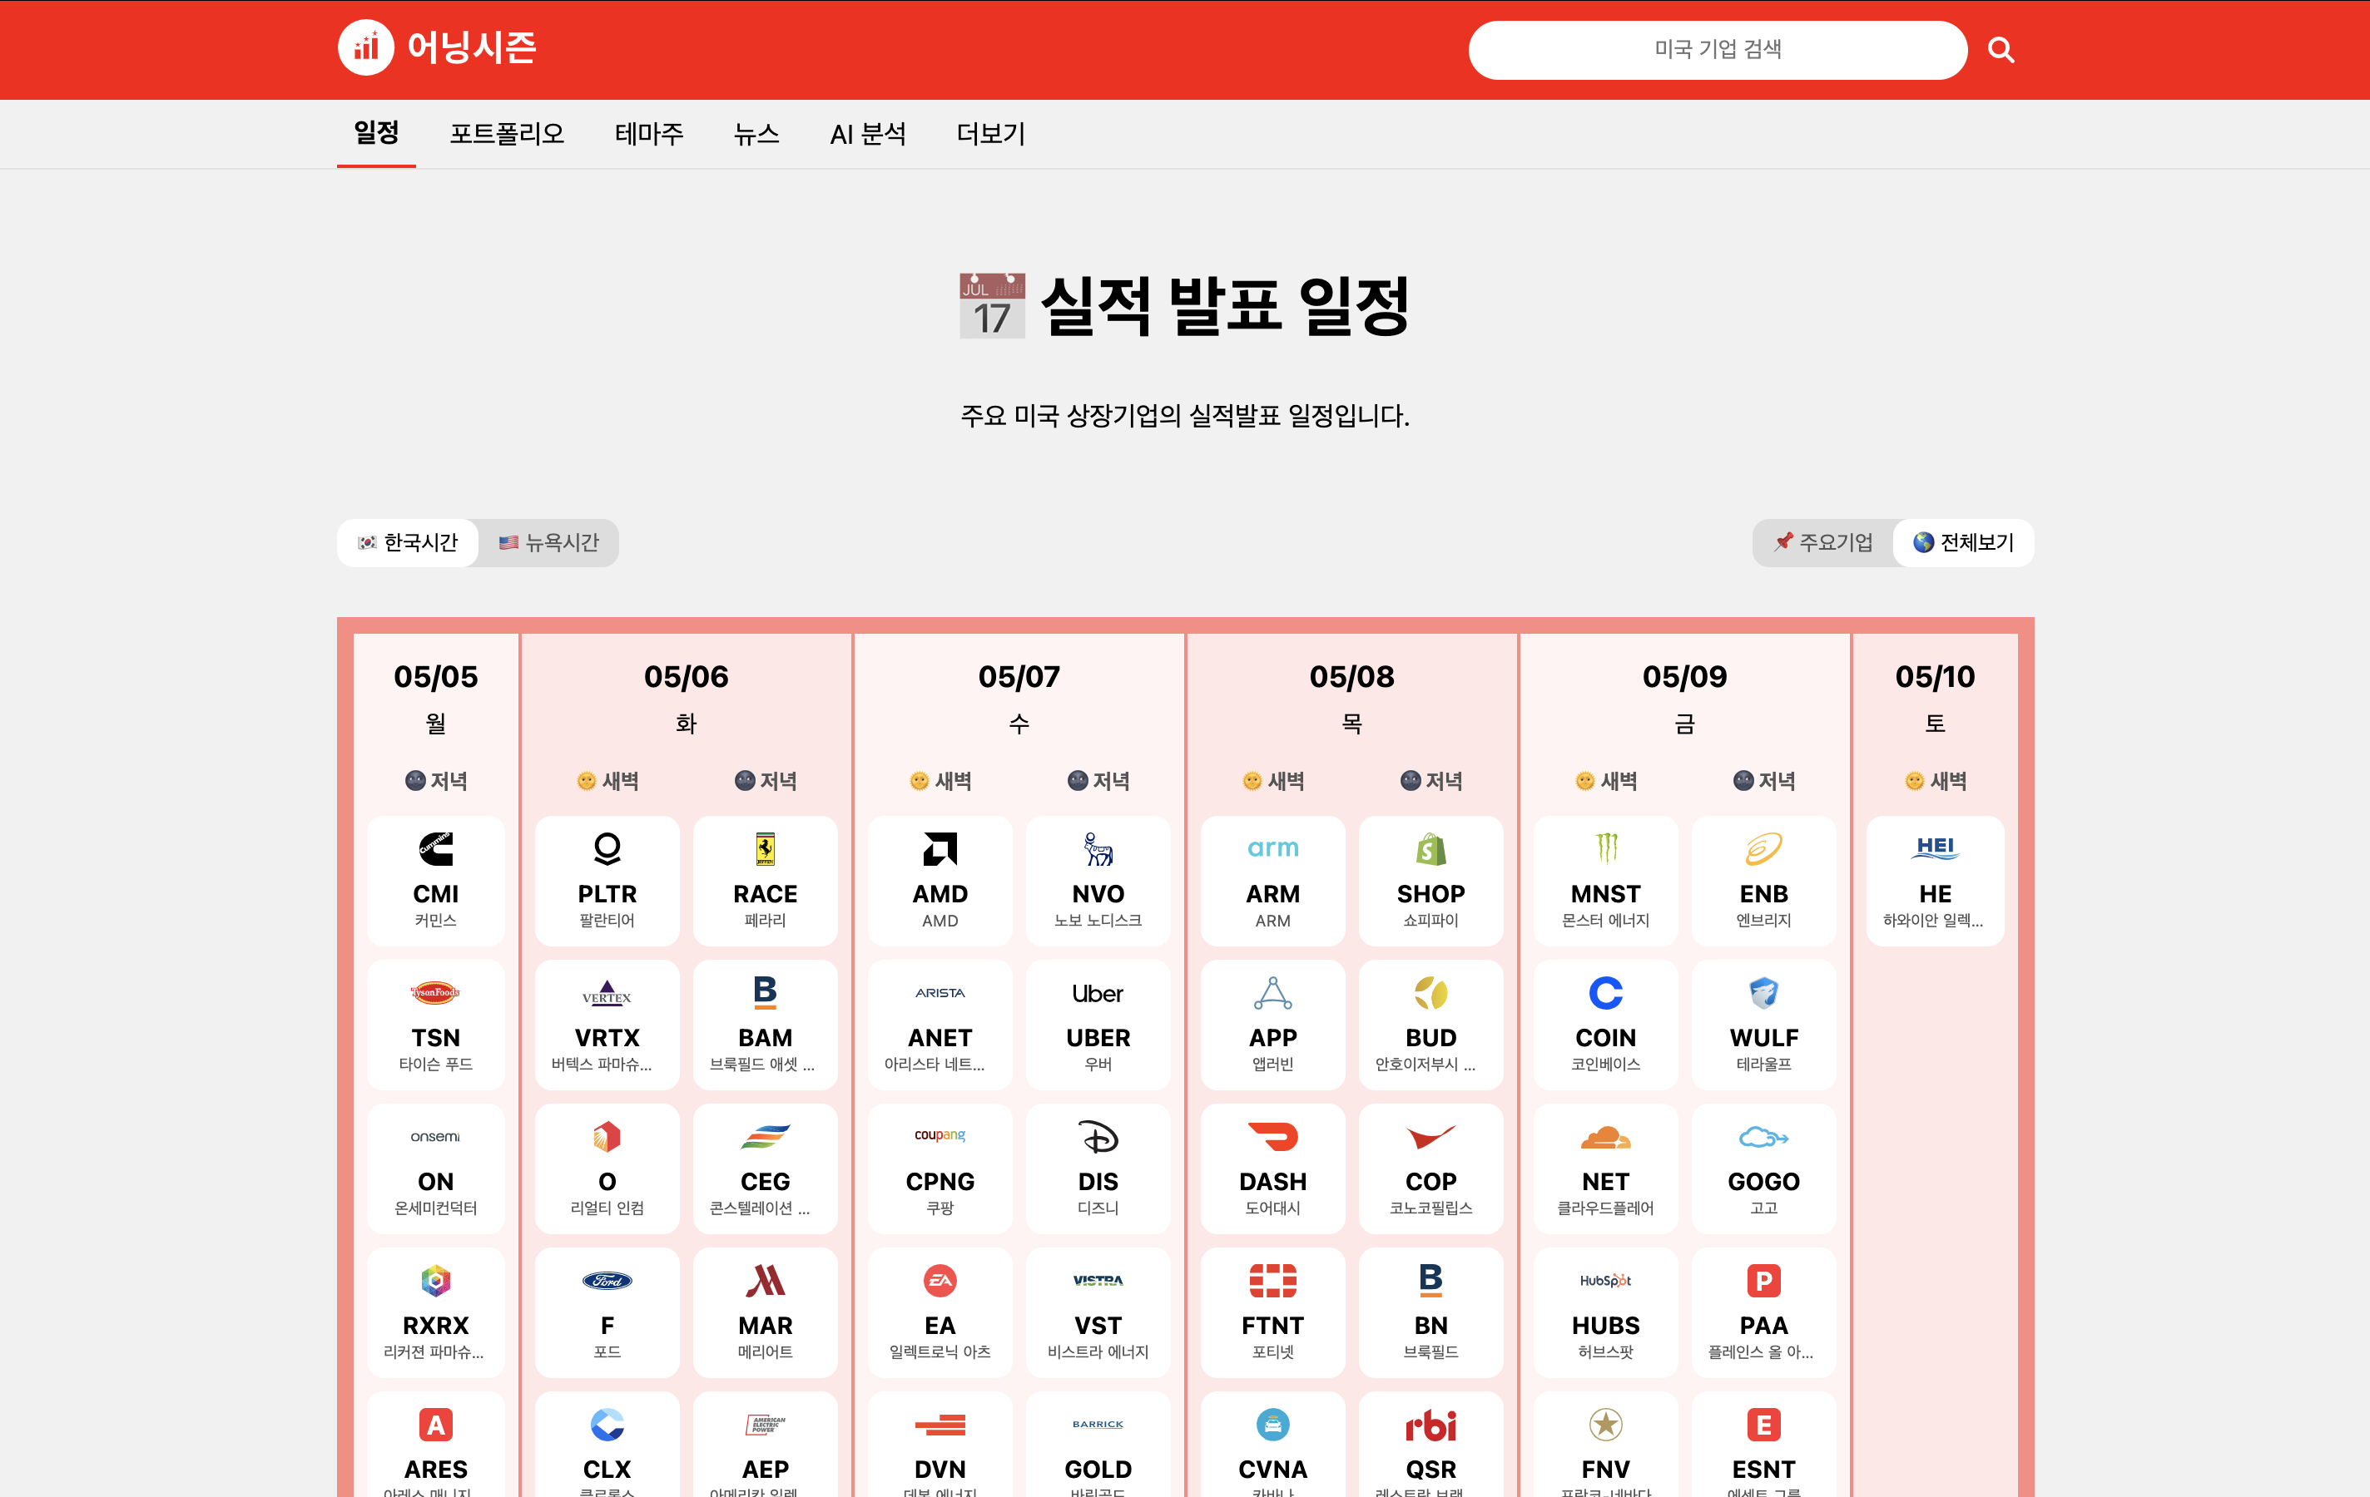This screenshot has height=1497, width=2370.
Task: Open the HE Hawaiian Electric logo card
Action: coord(1935,880)
